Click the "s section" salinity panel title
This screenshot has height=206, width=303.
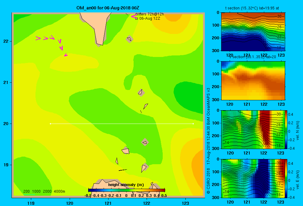[x=252, y=57]
